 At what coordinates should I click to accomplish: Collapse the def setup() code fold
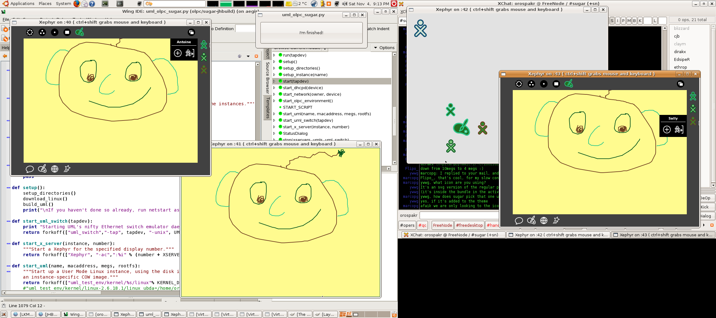9,188
